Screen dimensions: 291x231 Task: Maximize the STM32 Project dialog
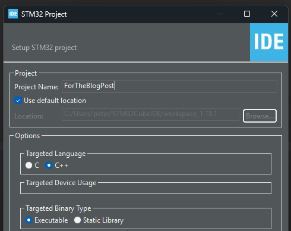pyautogui.click(x=247, y=14)
